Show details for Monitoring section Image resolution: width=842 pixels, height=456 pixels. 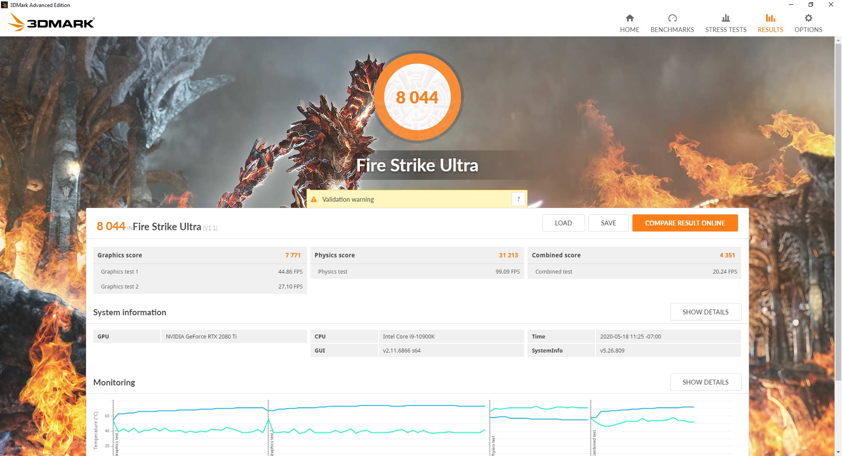tap(705, 382)
